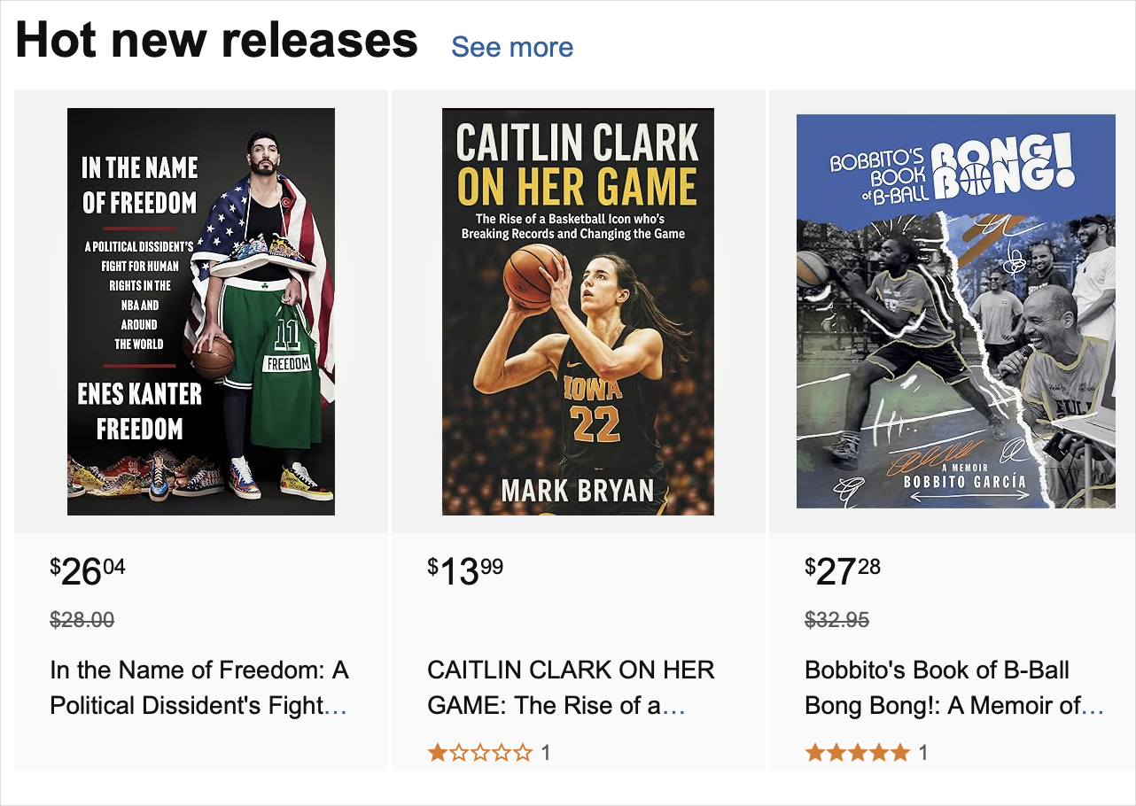Image resolution: width=1136 pixels, height=806 pixels.
Task: Click the review count beside five-star rating
Action: point(923,753)
